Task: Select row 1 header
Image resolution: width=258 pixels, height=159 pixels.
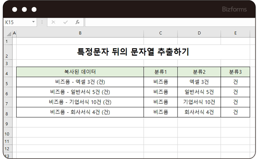Action: tap(8, 41)
